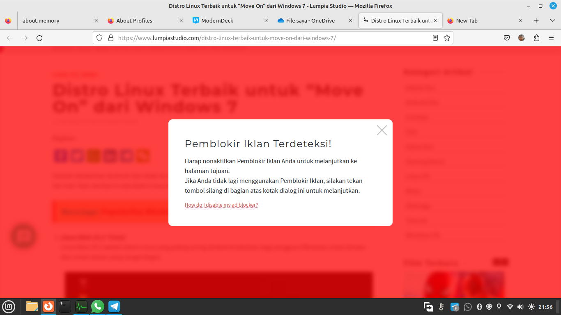The width and height of the screenshot is (561, 315).
Task: Go back using the back arrow
Action: click(x=9, y=38)
